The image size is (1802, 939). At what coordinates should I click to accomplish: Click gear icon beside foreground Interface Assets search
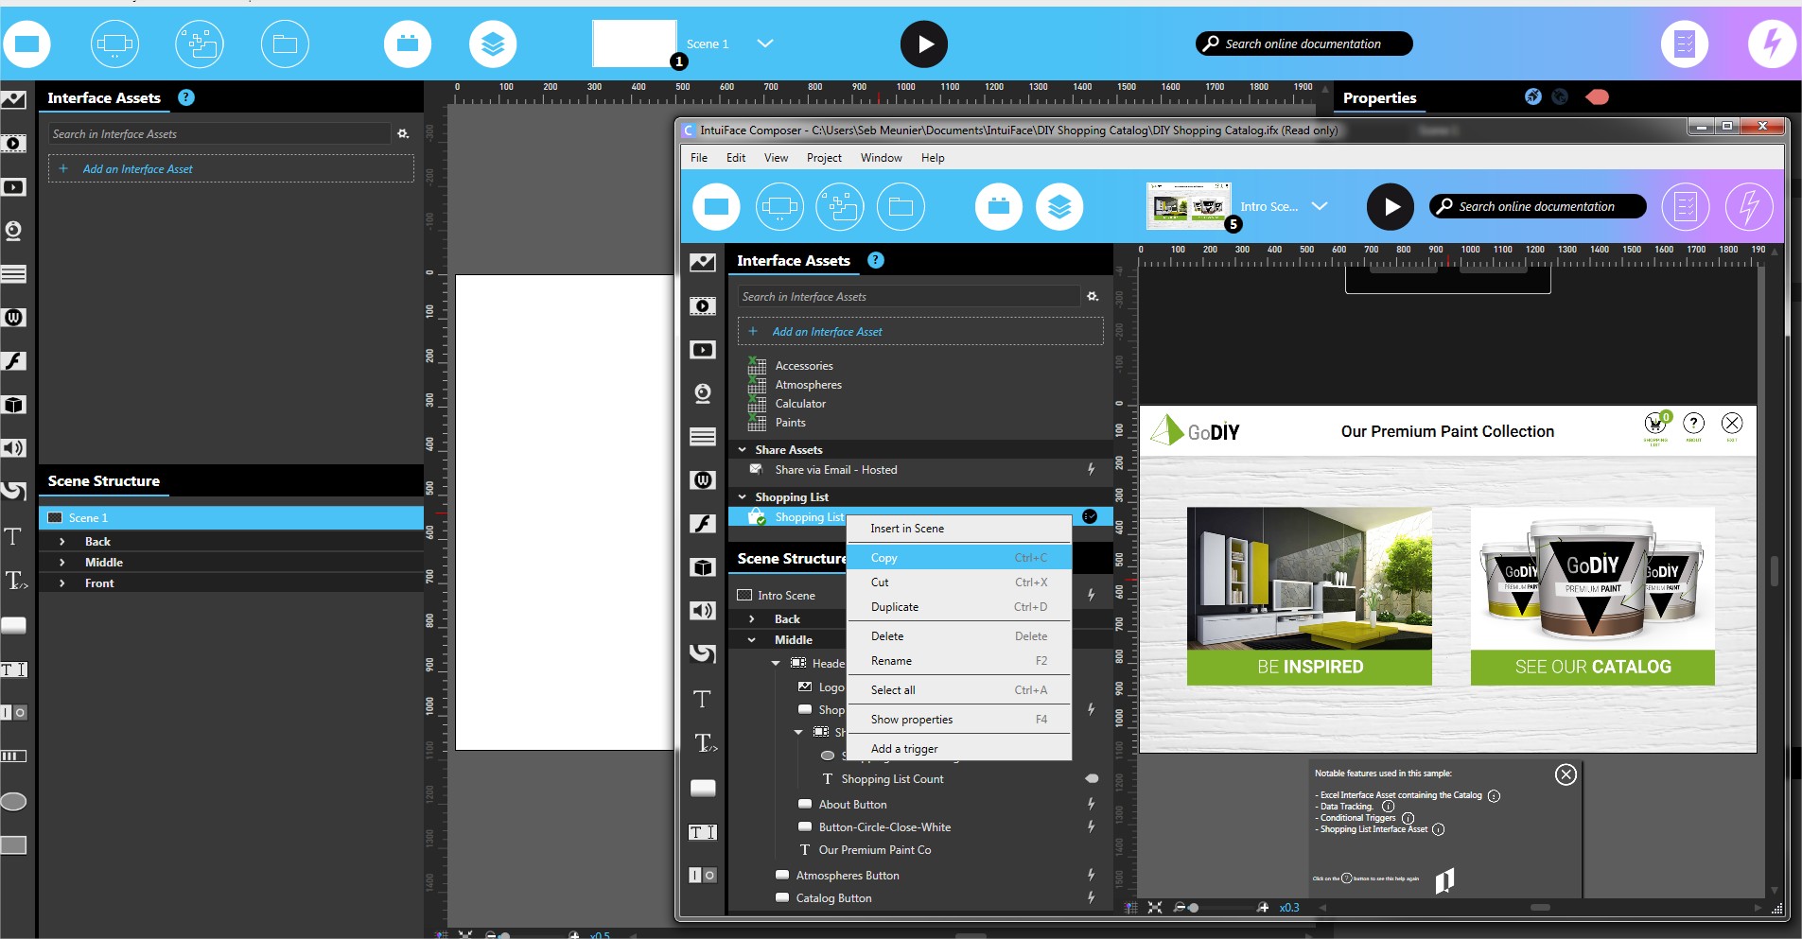pyautogui.click(x=1093, y=297)
